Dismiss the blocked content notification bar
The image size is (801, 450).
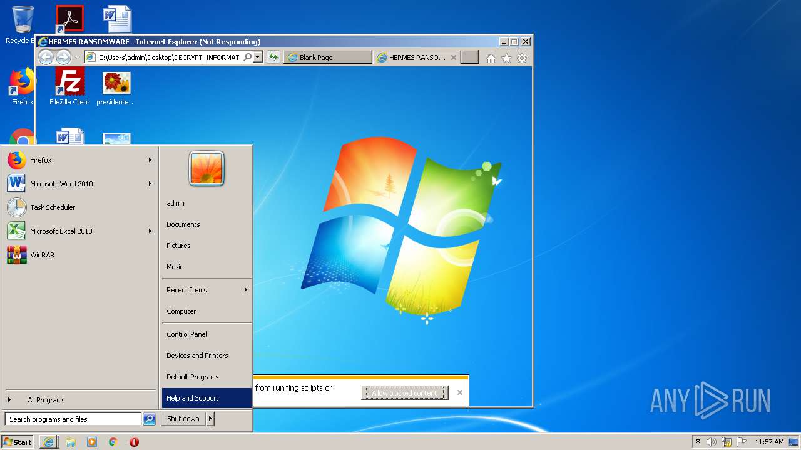point(460,392)
